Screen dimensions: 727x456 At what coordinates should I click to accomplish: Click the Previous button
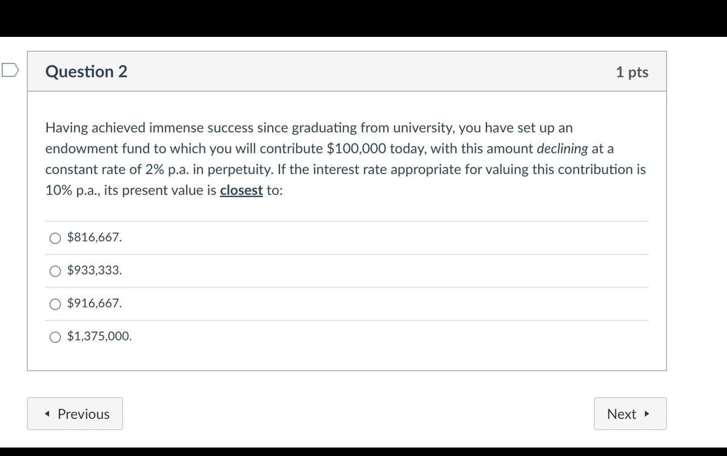(75, 414)
